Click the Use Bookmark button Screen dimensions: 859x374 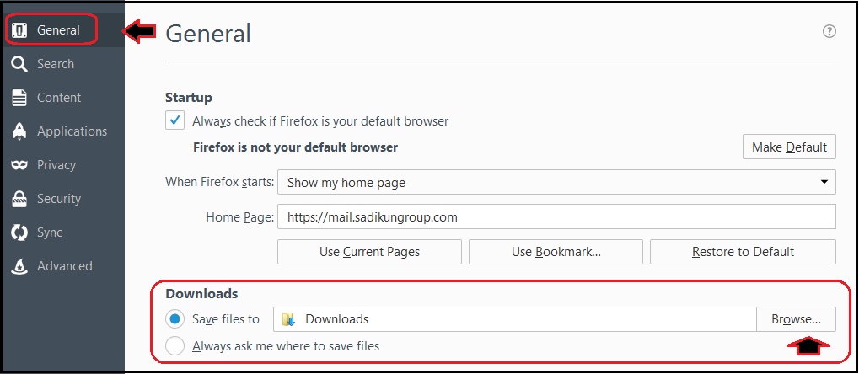click(x=556, y=252)
